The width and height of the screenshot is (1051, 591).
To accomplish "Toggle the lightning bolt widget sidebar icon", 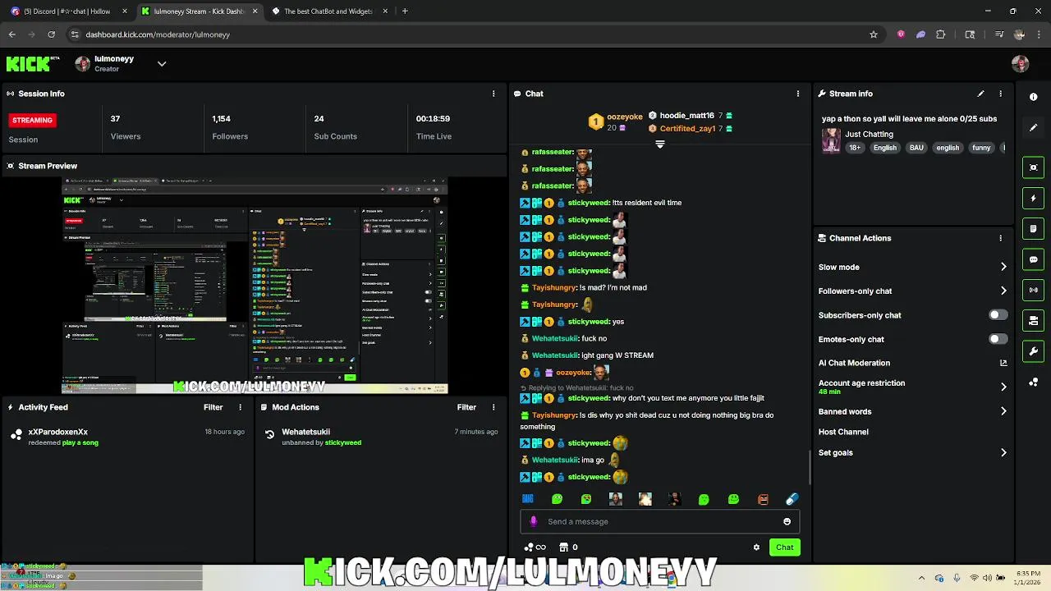I will coord(1034,198).
